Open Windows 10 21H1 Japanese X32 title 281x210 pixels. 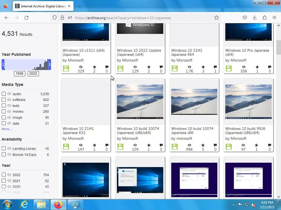tap(78, 130)
